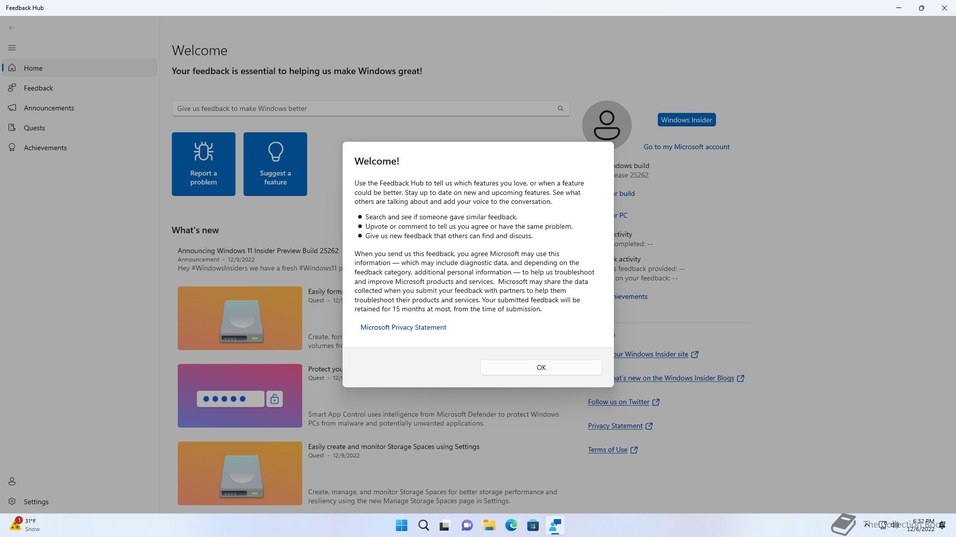Viewport: 956px width, 537px height.
Task: Open the Smart App Control password thumbnail
Action: pyautogui.click(x=240, y=396)
